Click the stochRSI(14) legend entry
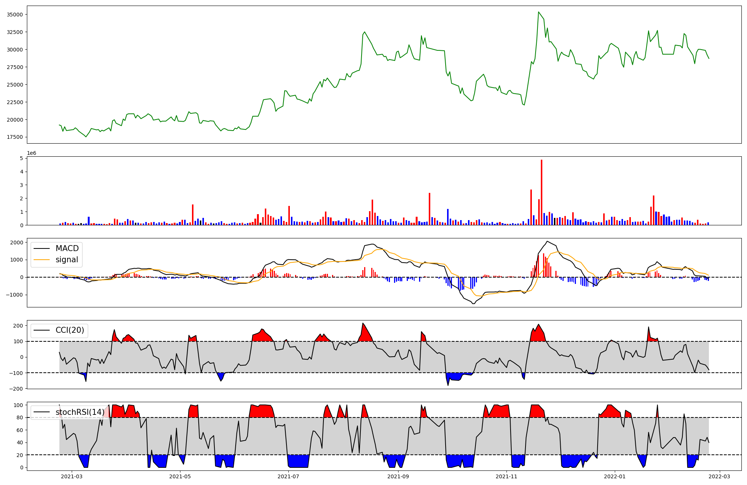Screen dimensions: 747x485 point(80,412)
